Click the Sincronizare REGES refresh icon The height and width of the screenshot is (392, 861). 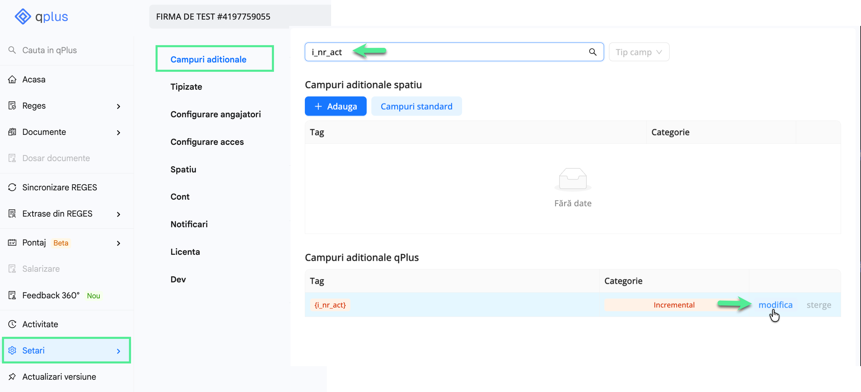tap(12, 187)
